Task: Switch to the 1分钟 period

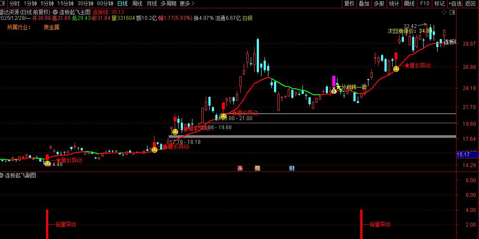Action: (x=30, y=3)
